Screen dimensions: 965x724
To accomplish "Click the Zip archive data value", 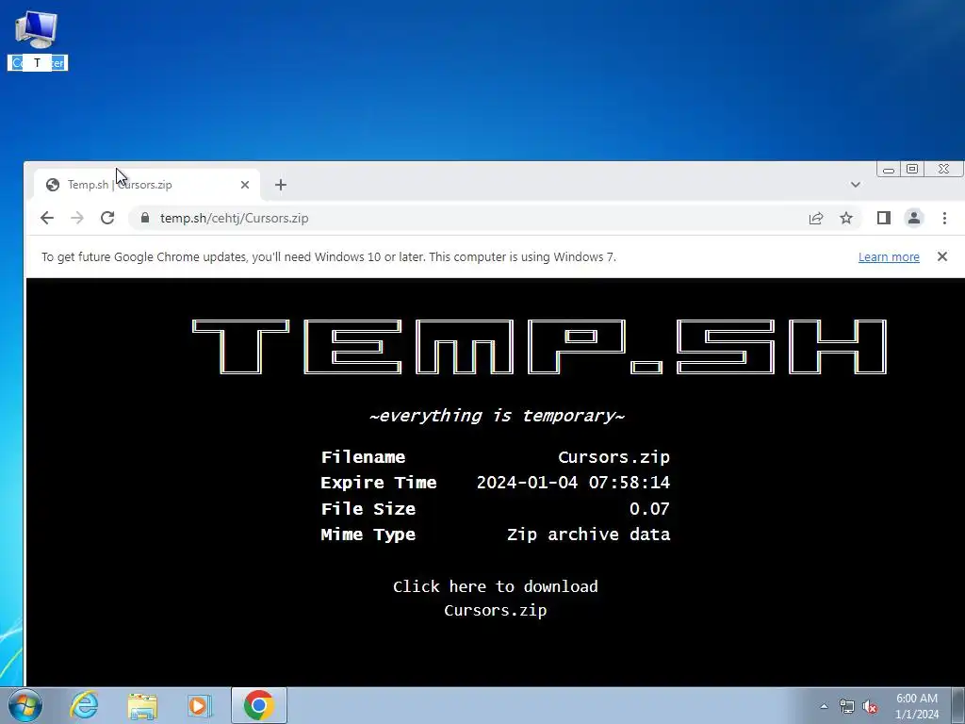I will pyautogui.click(x=588, y=535).
